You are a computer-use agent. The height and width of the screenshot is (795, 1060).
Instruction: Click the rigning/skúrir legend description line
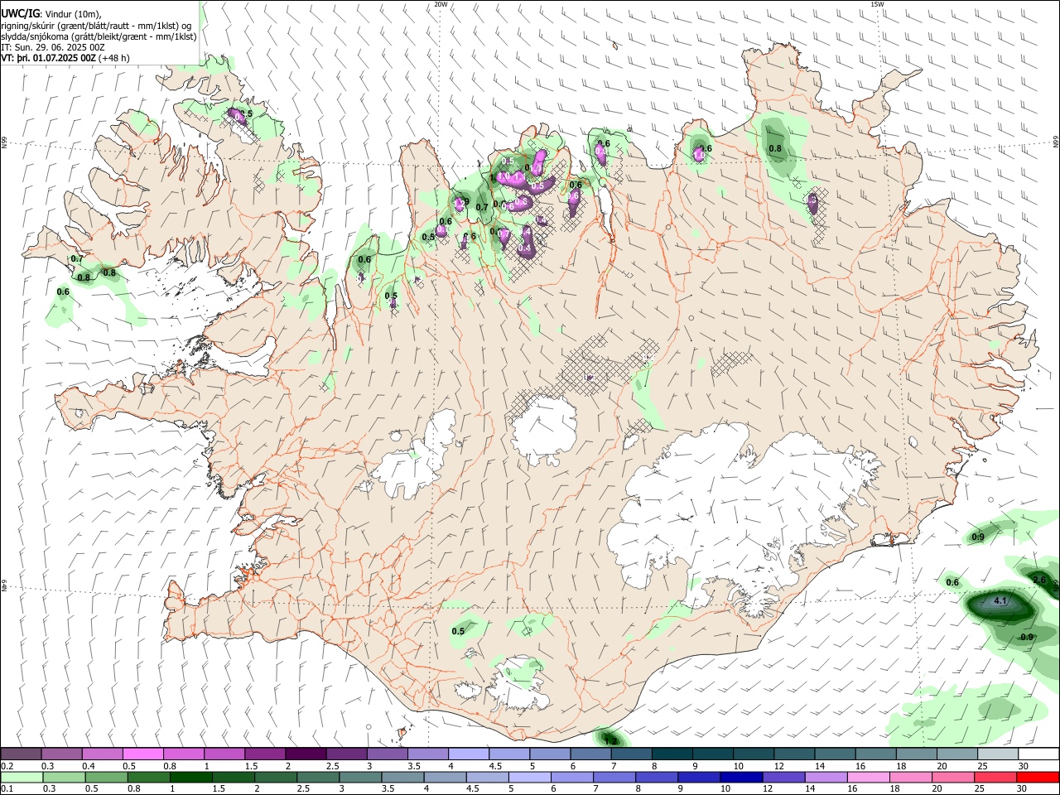tap(97, 26)
